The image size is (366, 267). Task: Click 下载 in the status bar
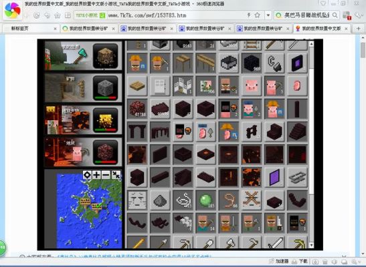[300, 261]
